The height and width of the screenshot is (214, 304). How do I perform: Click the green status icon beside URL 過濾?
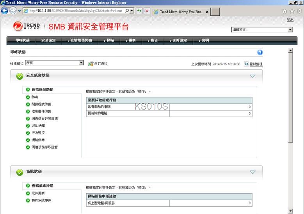pyautogui.click(x=28, y=126)
